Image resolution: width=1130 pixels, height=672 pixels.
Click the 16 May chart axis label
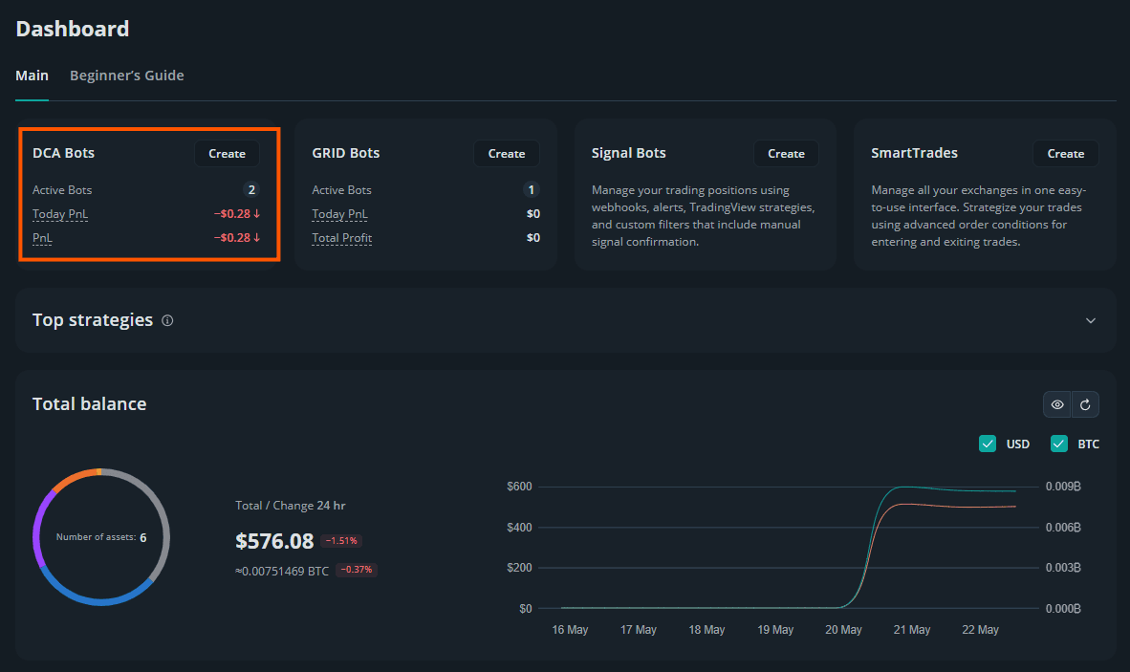coord(570,630)
